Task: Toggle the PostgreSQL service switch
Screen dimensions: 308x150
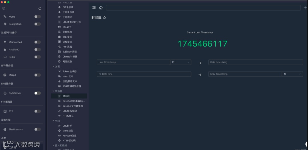Action: tap(38, 24)
